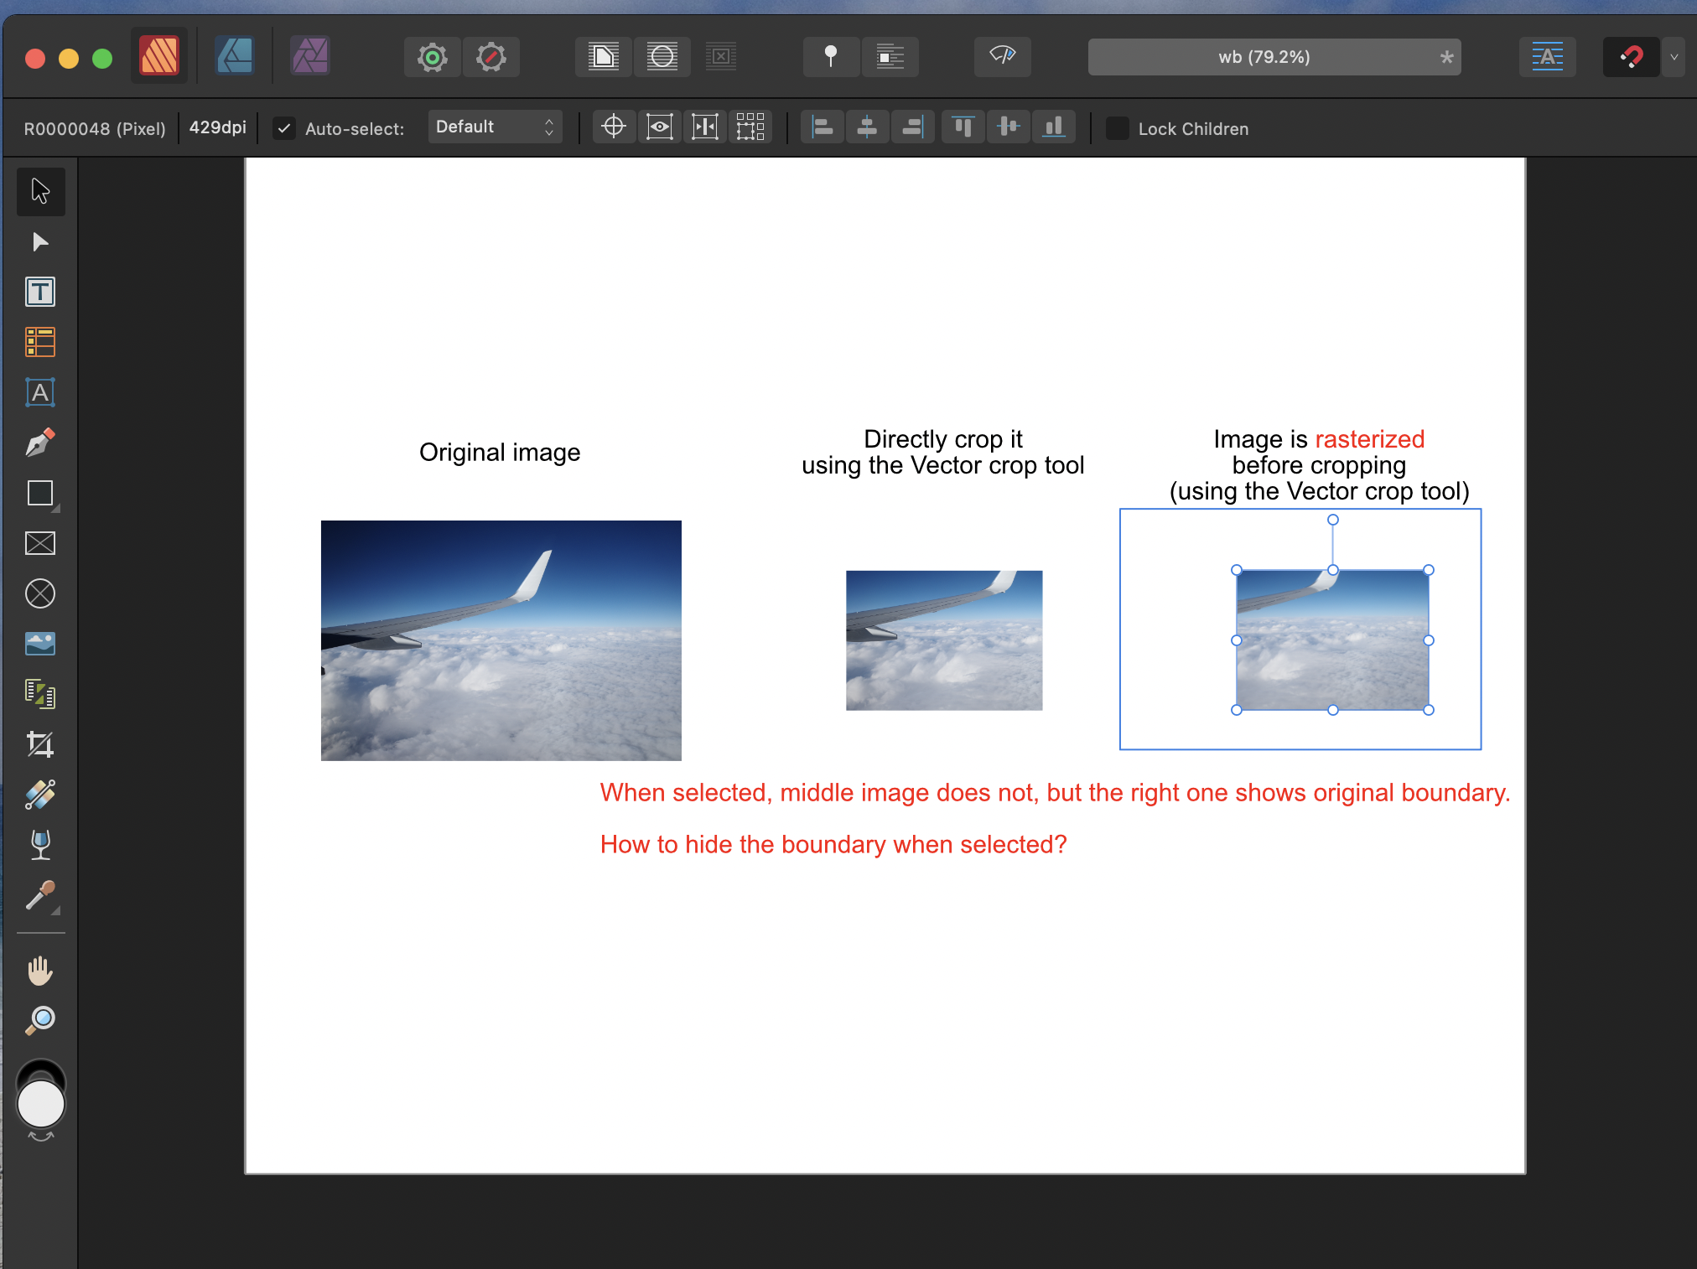Select the Table tool
1697x1269 pixels.
(x=40, y=342)
